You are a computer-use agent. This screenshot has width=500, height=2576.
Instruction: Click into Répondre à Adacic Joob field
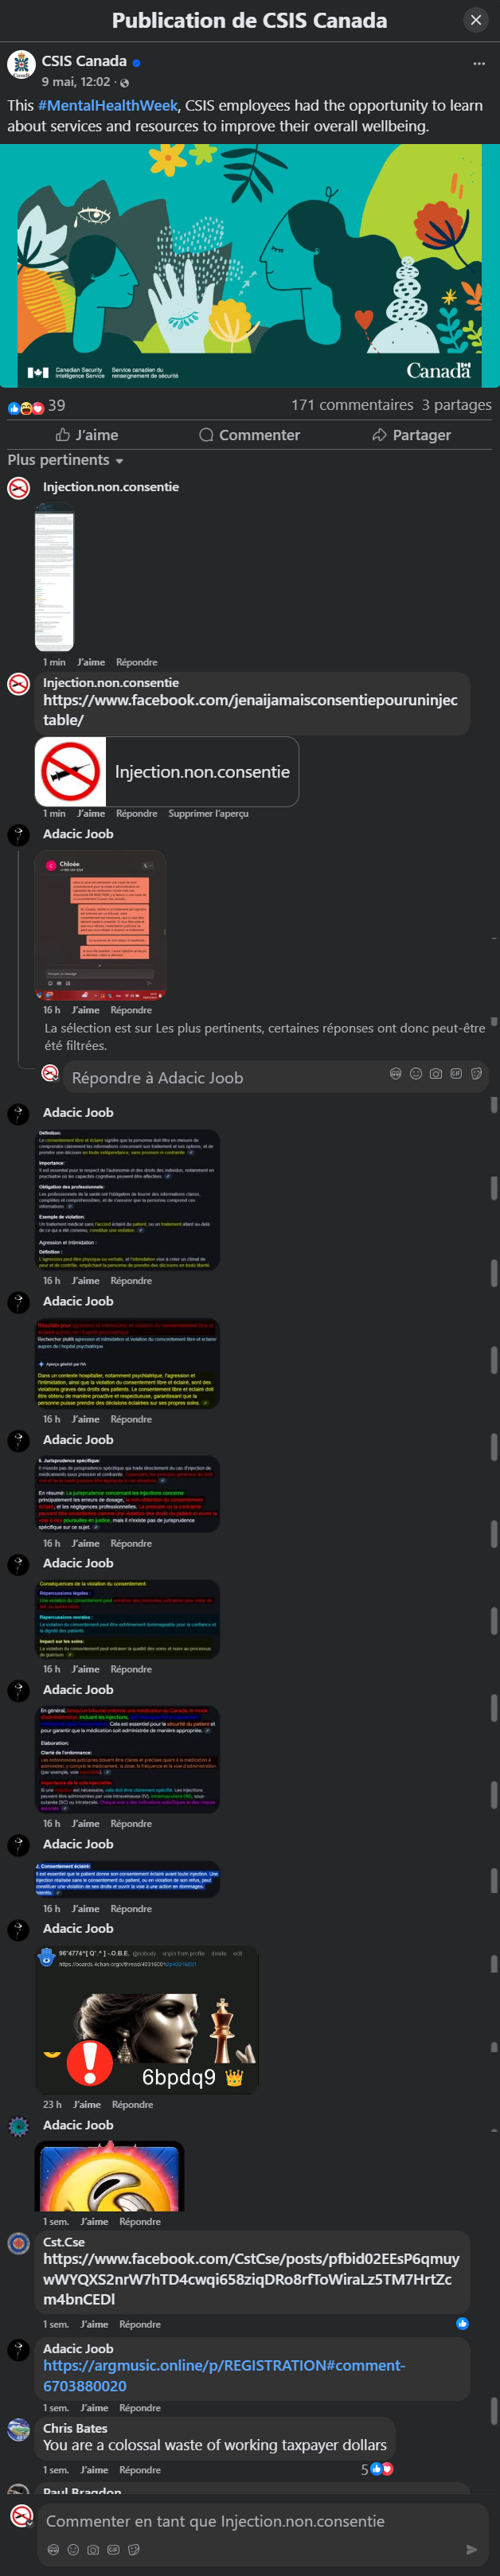(225, 1078)
